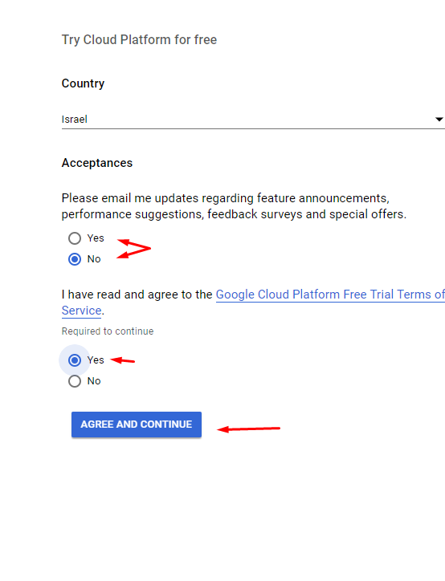445x581 pixels.
Task: Choose No radio for Terms of Service agreement
Action: [75, 381]
